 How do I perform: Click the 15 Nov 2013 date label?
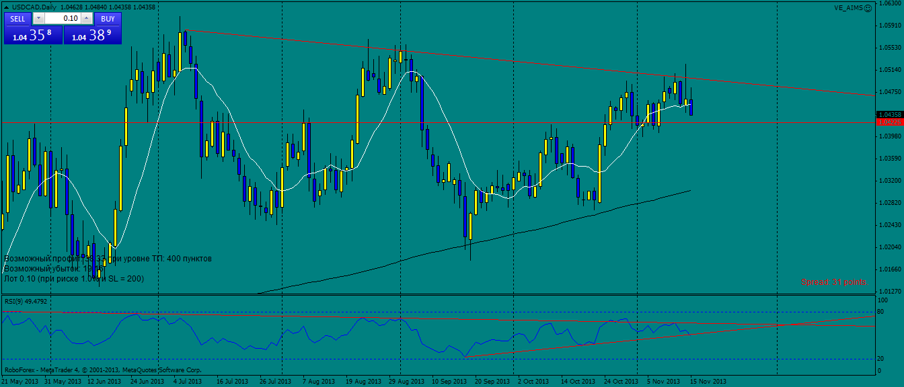(x=709, y=381)
